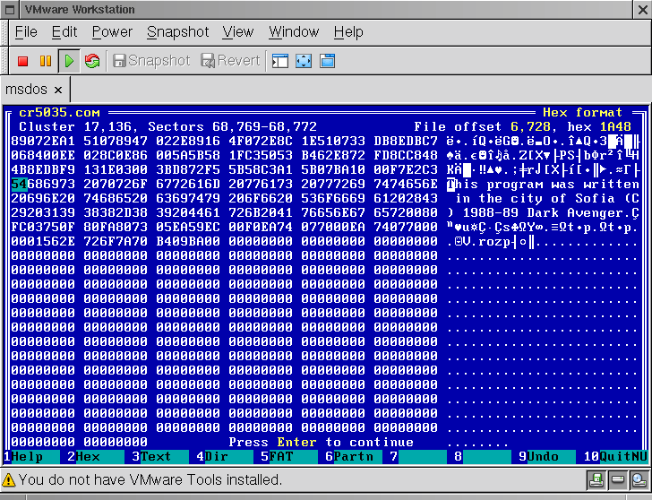Viewport: 652px width, 500px height.
Task: Click the highlighted hex byte 54
Action: pyautogui.click(x=19, y=184)
